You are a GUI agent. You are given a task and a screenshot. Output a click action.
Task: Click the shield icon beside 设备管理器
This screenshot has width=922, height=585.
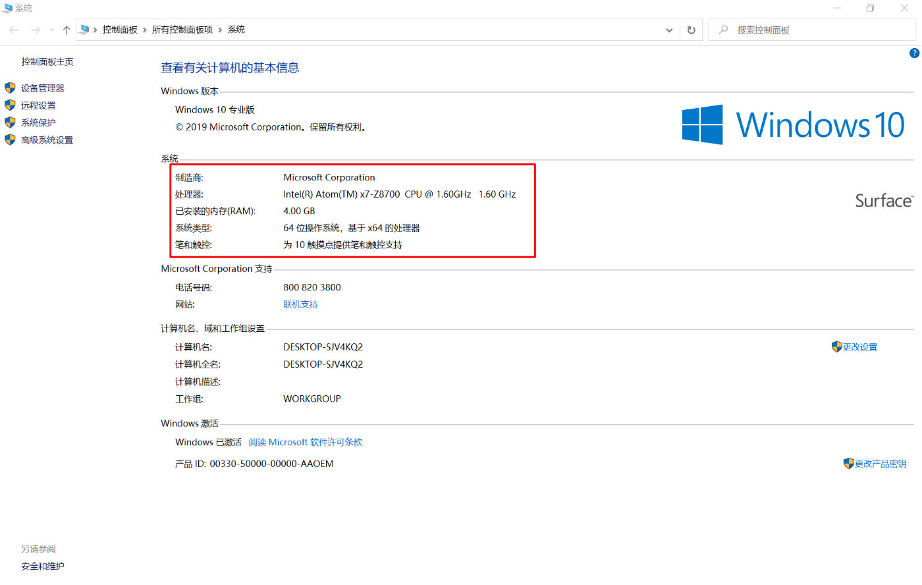(10, 88)
